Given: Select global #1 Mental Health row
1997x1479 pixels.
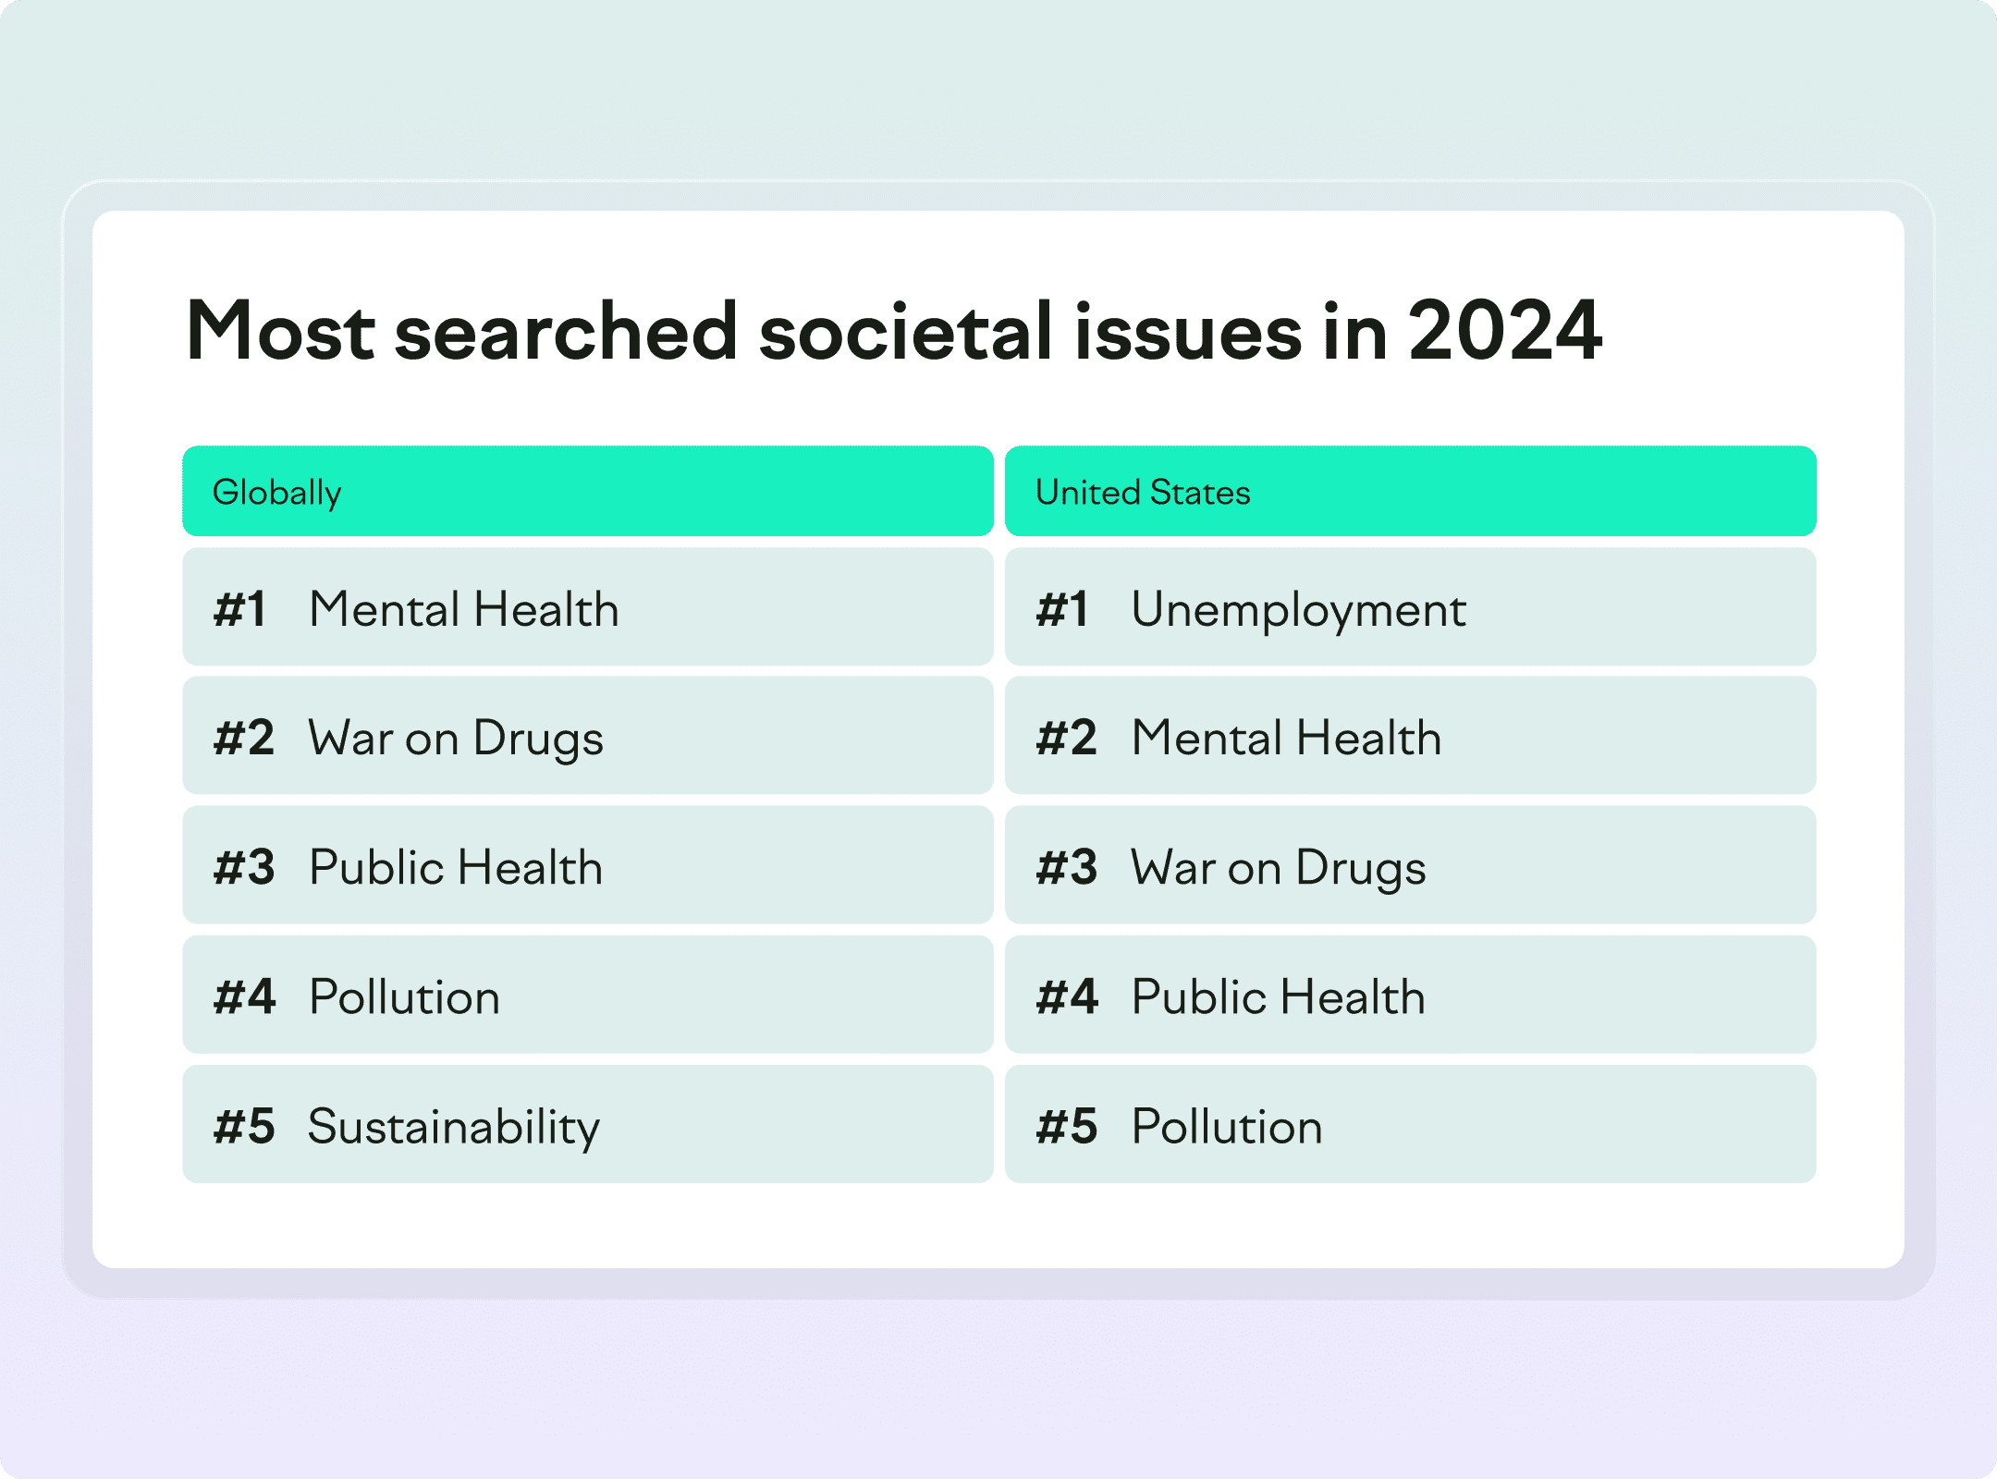Looking at the screenshot, I should pos(588,607).
